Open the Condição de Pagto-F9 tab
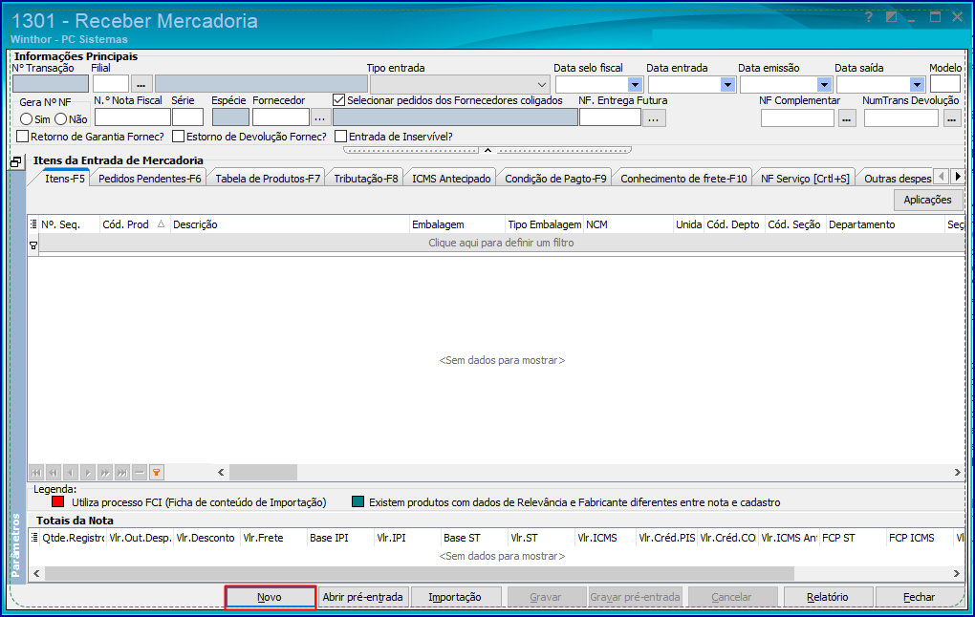The height and width of the screenshot is (617, 975). (x=555, y=179)
